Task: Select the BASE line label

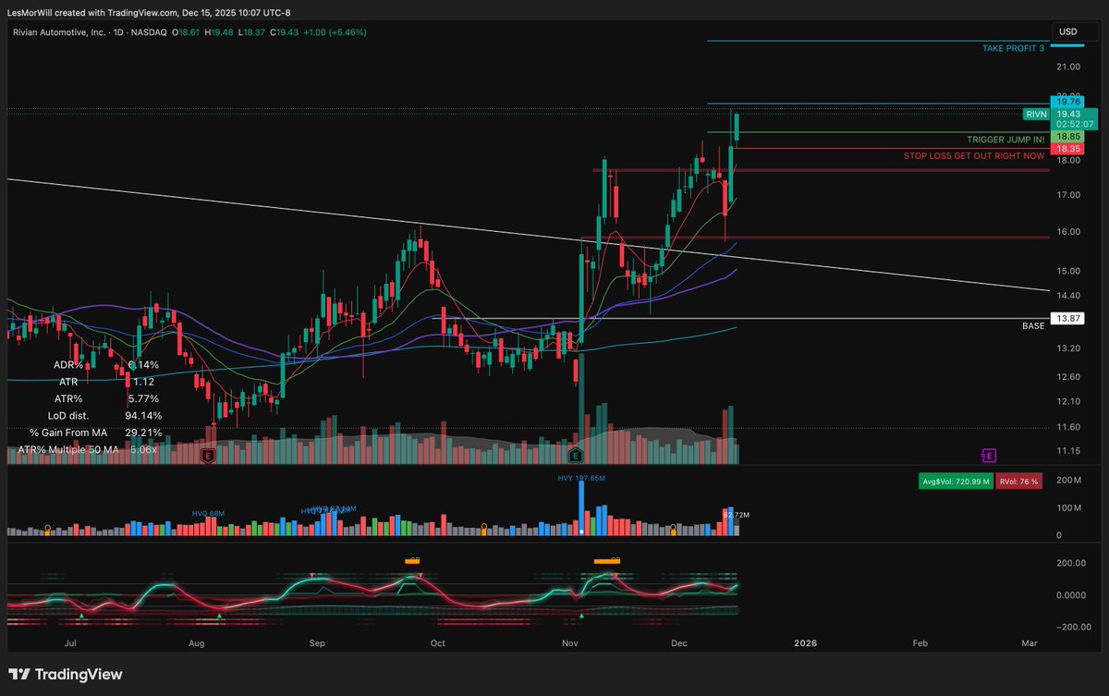Action: 1033,326
